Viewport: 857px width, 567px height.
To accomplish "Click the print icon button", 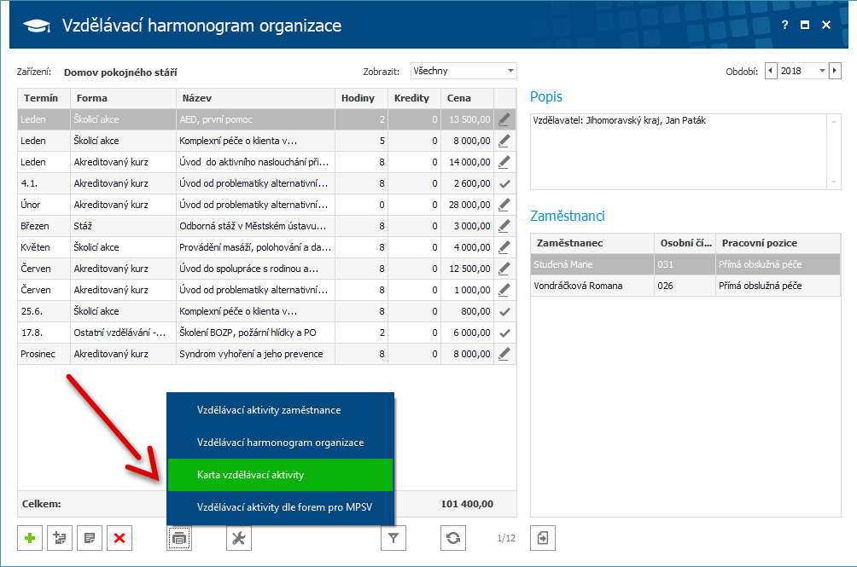I will tap(179, 538).
